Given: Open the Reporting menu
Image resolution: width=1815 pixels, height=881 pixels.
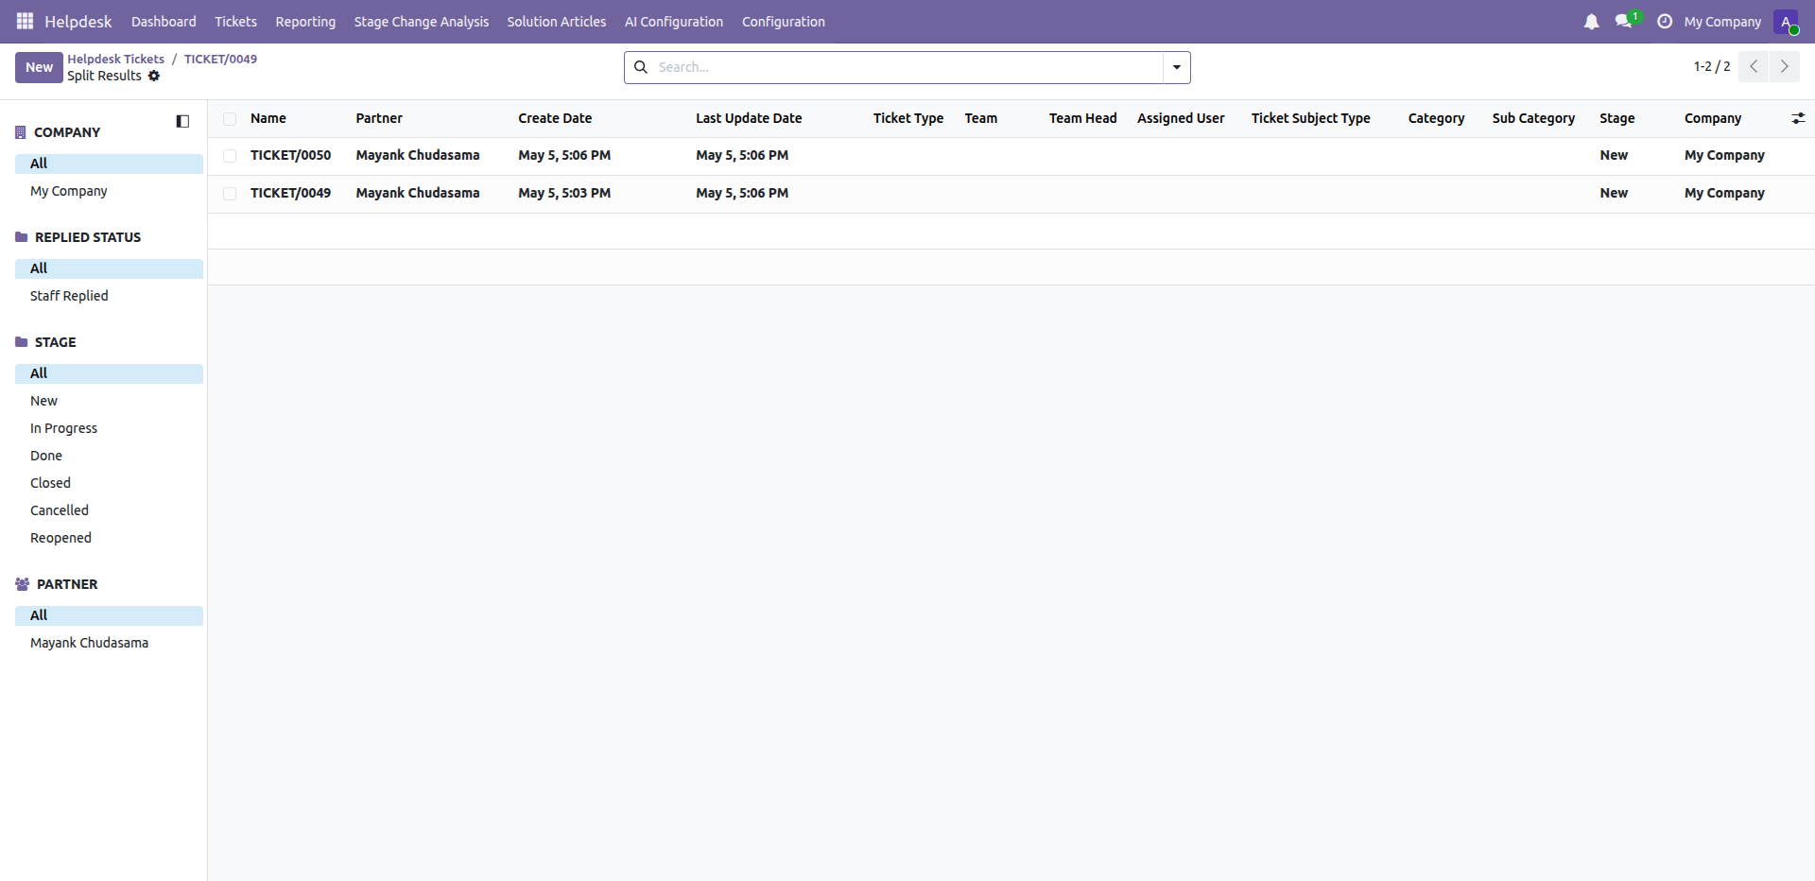Looking at the screenshot, I should coord(305,22).
